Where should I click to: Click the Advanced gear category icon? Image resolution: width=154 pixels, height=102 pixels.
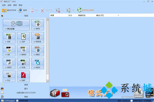[x=2, y=97]
